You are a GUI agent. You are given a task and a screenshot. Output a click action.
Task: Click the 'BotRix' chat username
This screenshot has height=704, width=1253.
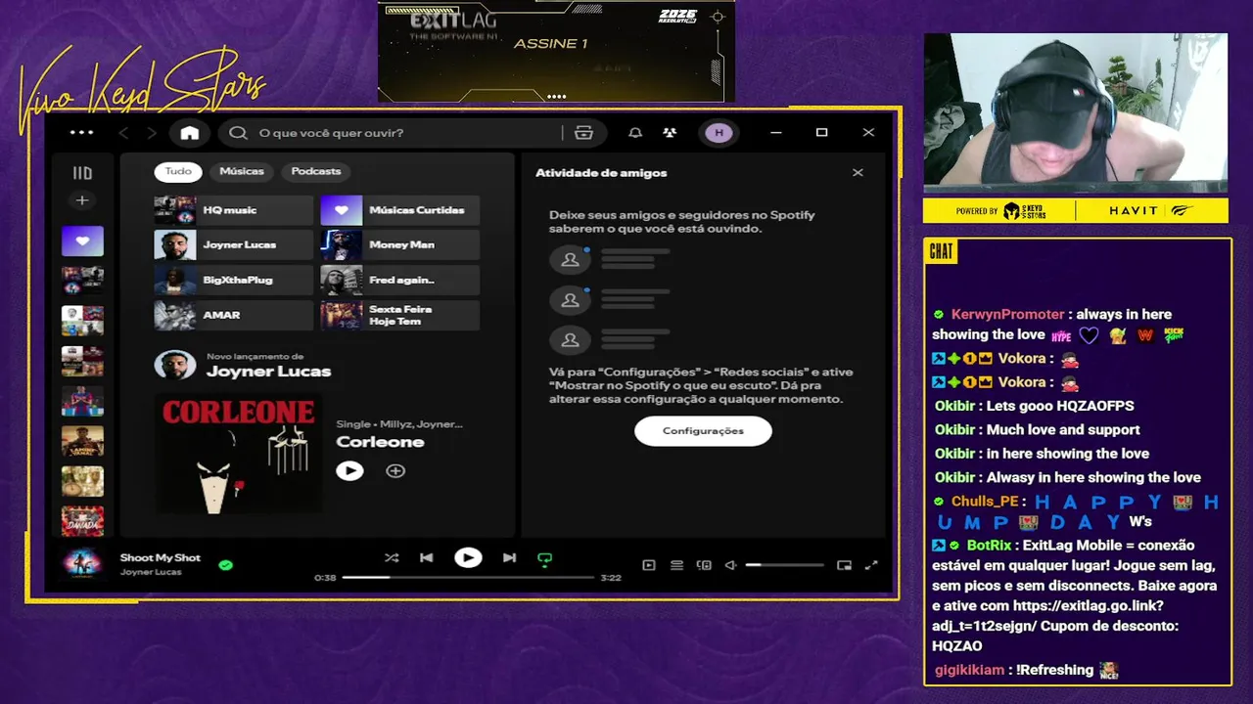(989, 546)
